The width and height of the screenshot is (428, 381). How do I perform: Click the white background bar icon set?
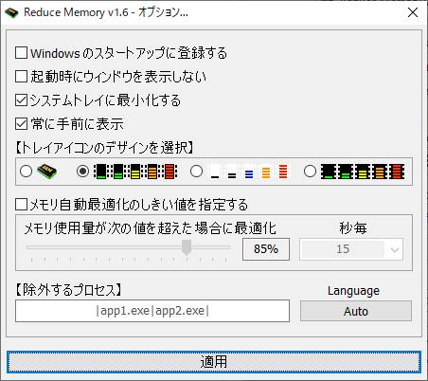[249, 172]
